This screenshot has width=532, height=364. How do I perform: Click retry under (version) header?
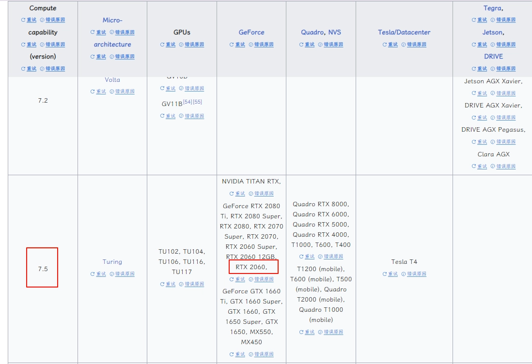coord(29,69)
